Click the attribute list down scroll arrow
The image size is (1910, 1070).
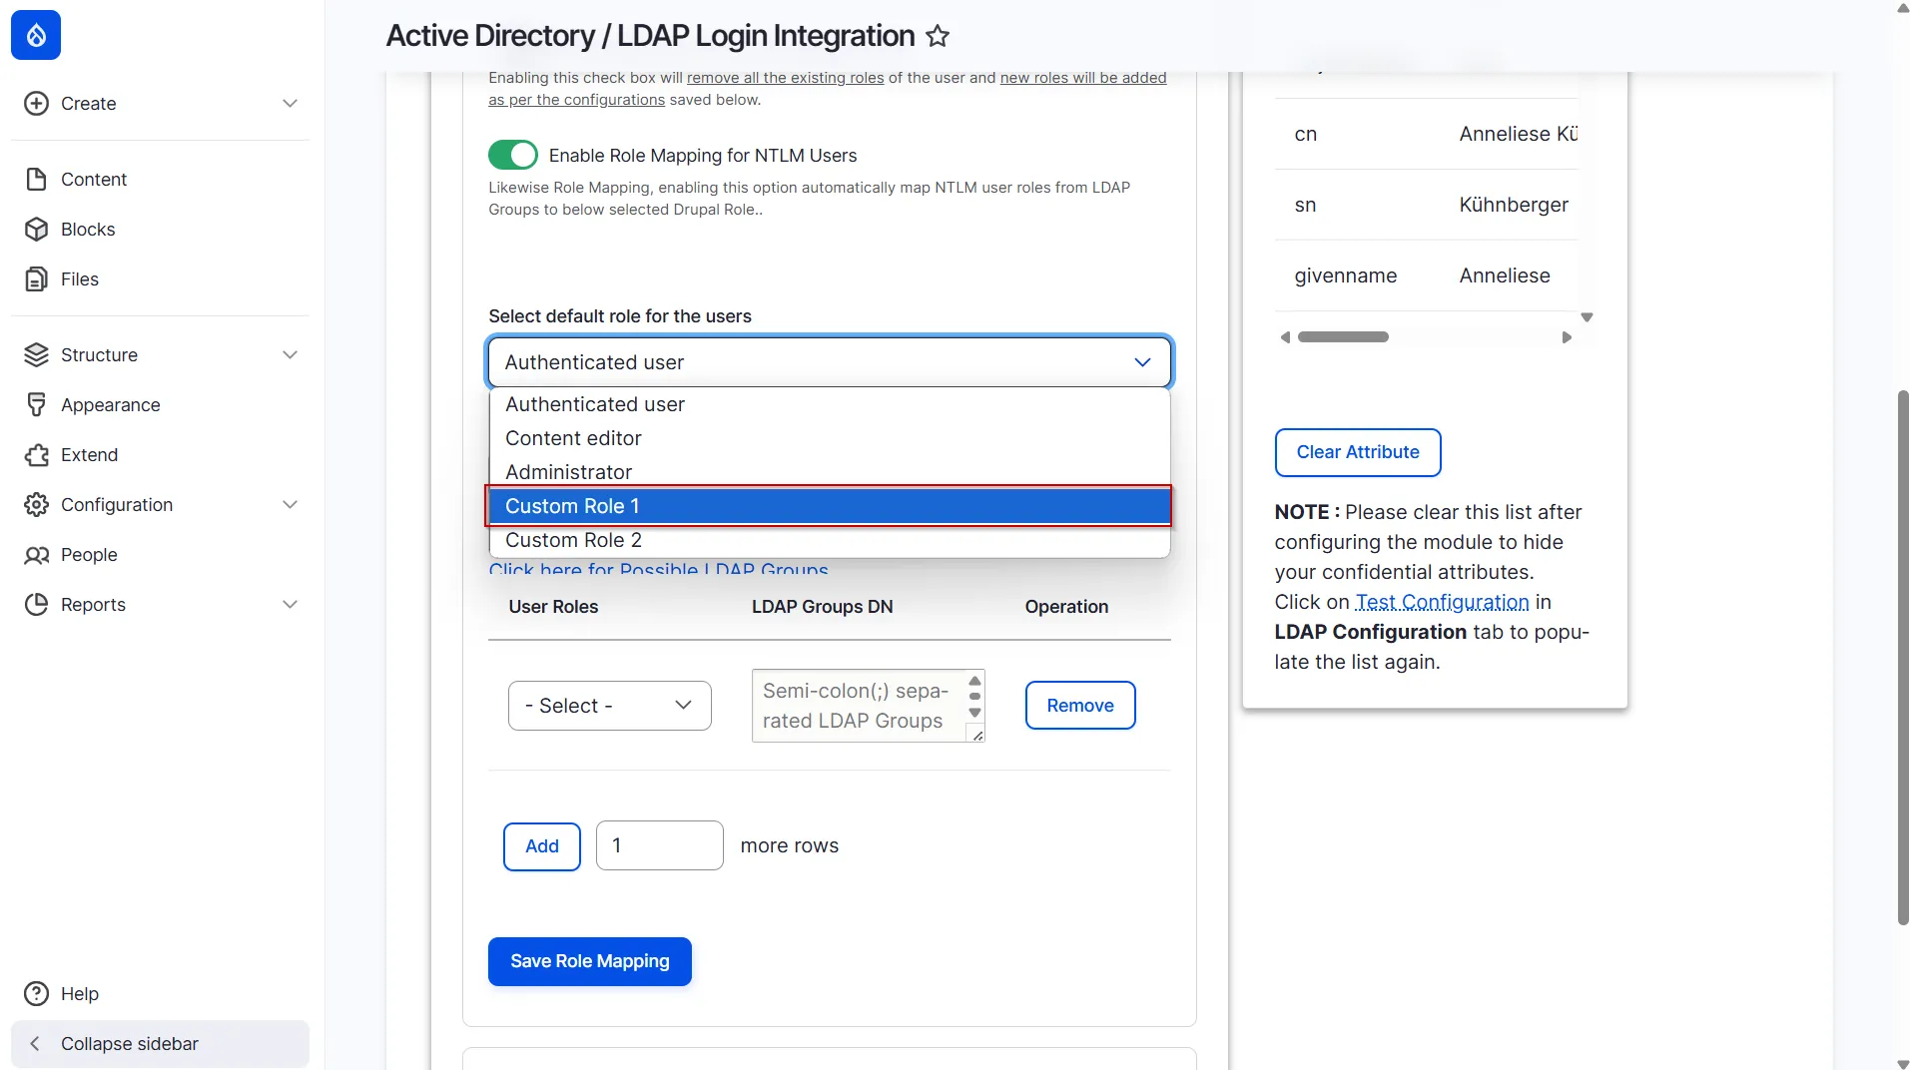(1587, 317)
